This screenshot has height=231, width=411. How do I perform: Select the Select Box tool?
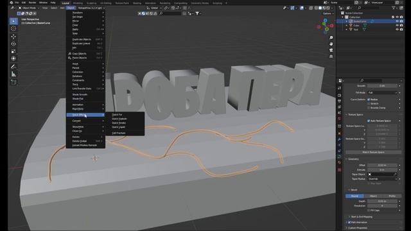pos(13,21)
